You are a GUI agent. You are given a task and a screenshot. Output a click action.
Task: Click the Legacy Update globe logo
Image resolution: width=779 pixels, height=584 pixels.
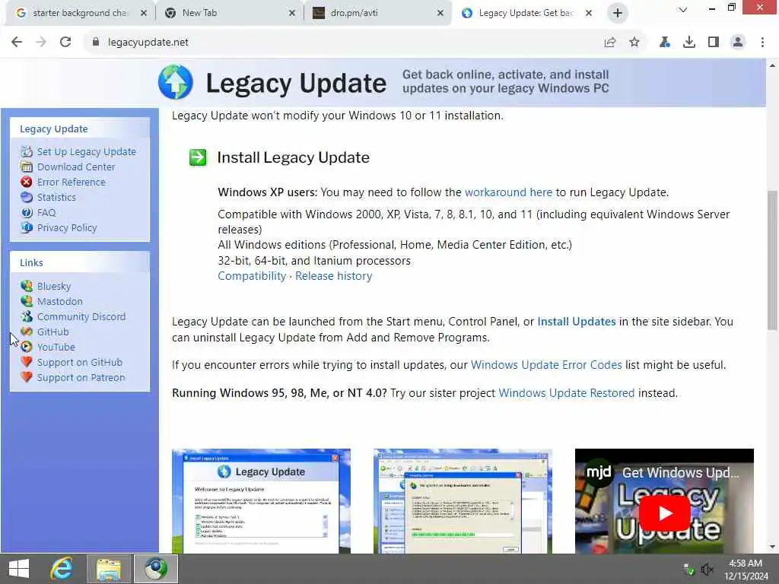[176, 82]
